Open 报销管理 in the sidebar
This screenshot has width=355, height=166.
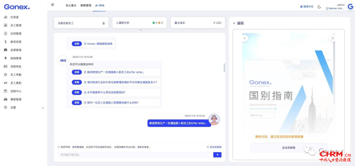16,58
